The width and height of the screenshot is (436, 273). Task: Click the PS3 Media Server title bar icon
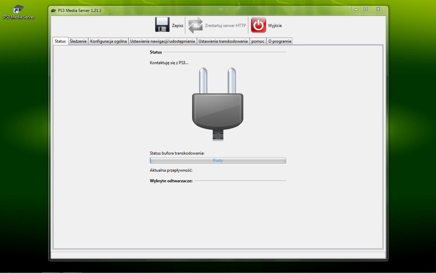coord(53,11)
